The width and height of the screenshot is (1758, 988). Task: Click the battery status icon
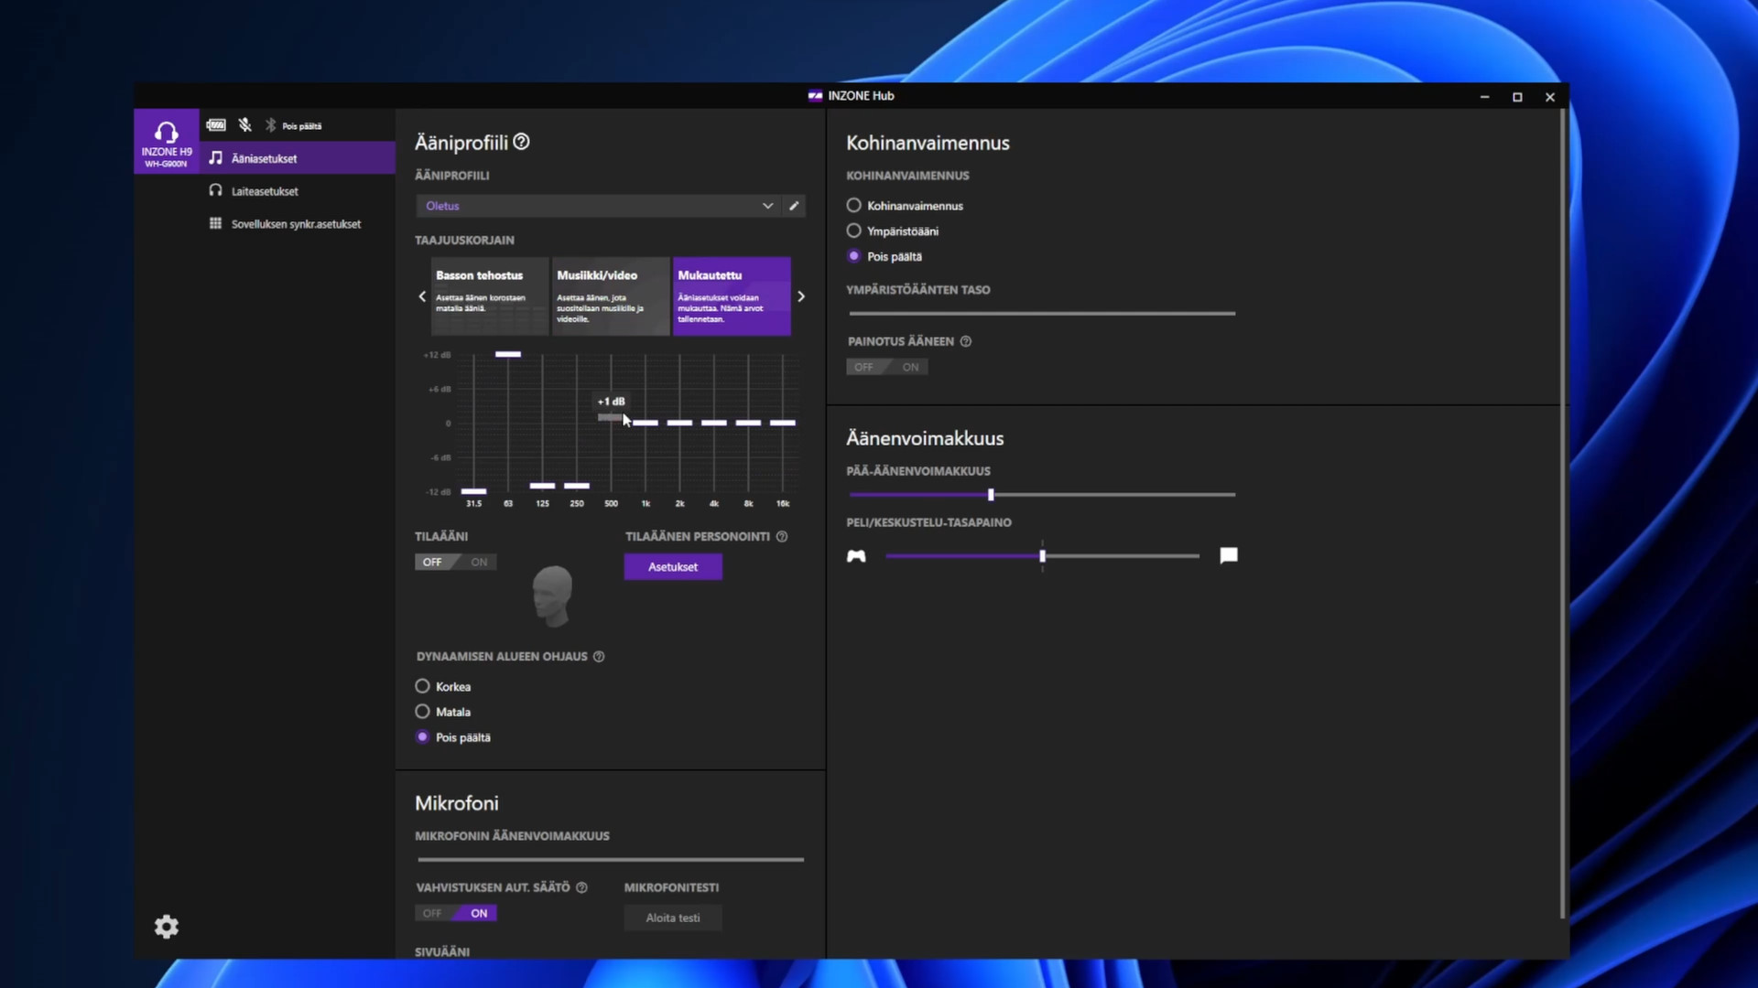[x=216, y=125]
